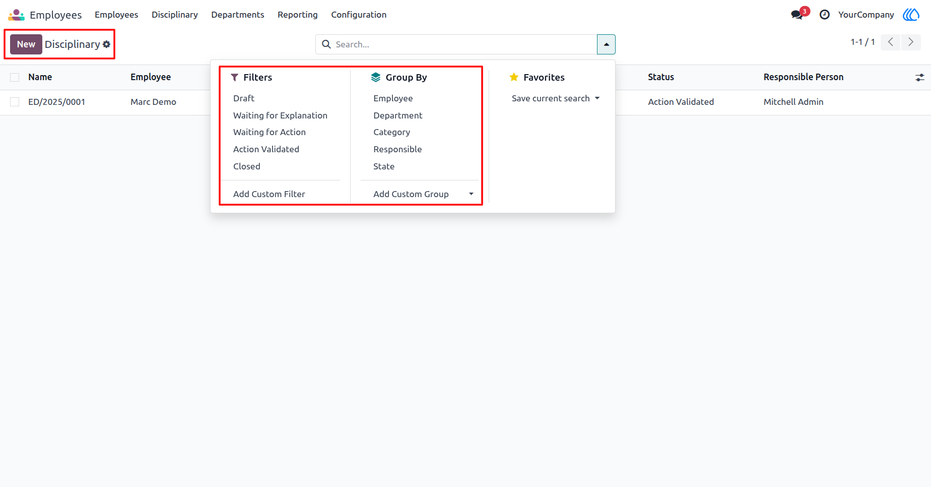This screenshot has width=931, height=487.
Task: Click the magnifier search icon
Action: click(x=326, y=44)
